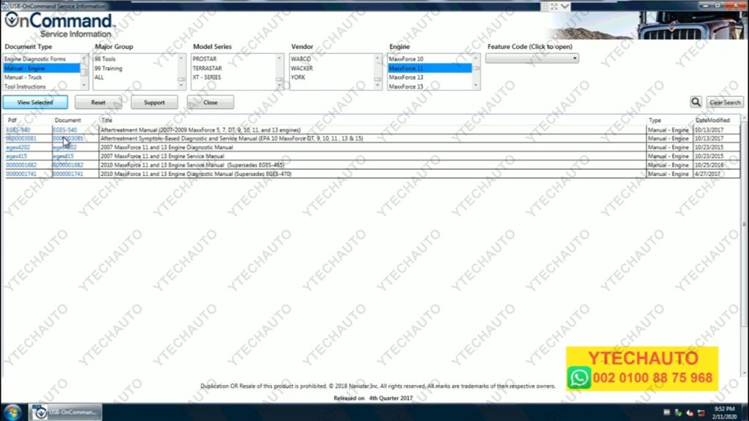Open the EGES-540 Document link
This screenshot has width=749, height=421.
coord(65,130)
